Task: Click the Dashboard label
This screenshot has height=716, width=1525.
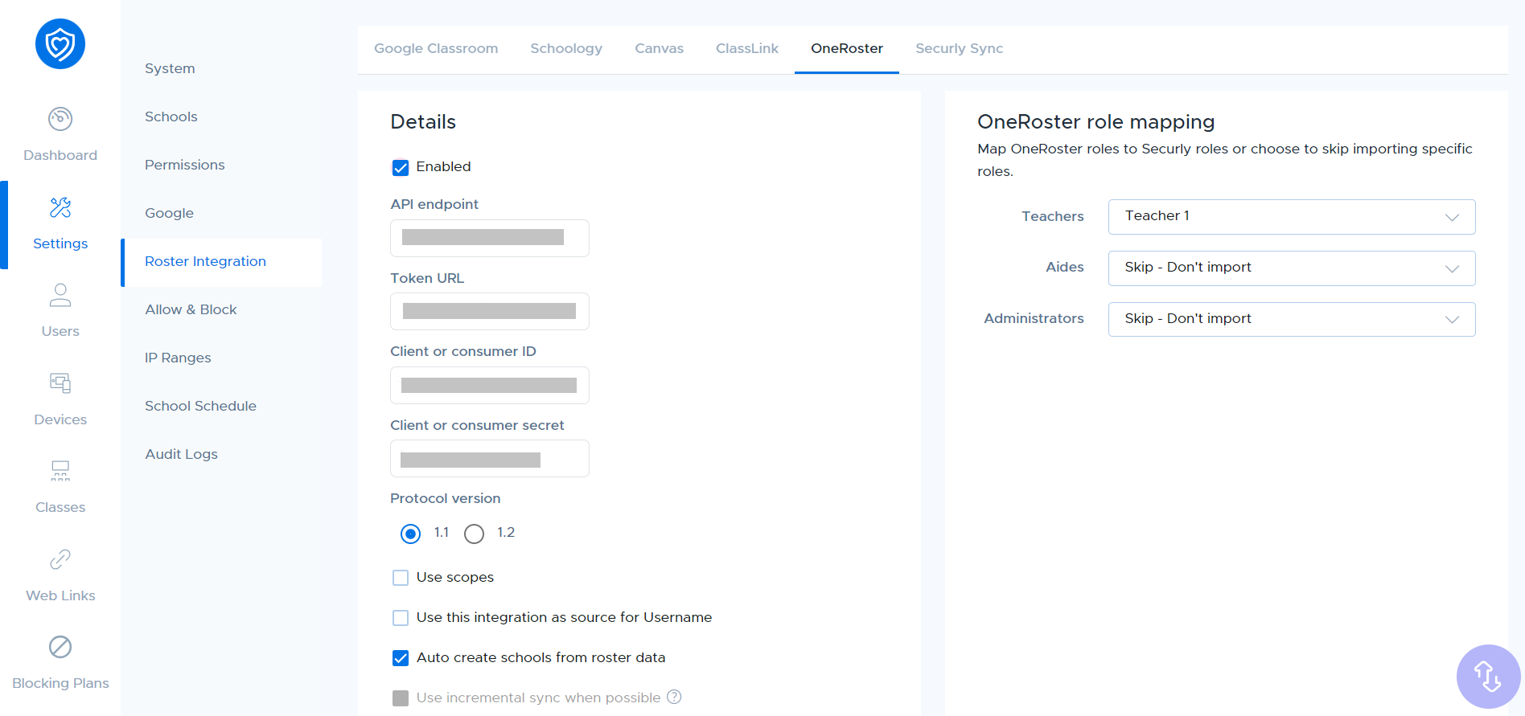Action: pos(60,155)
